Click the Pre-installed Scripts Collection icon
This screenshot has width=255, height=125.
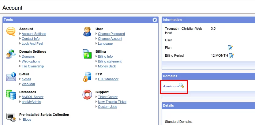pyautogui.click(x=11, y=117)
